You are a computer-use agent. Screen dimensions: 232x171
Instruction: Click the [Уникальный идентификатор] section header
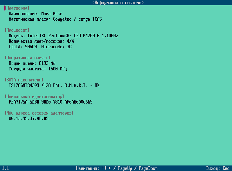click(34, 97)
